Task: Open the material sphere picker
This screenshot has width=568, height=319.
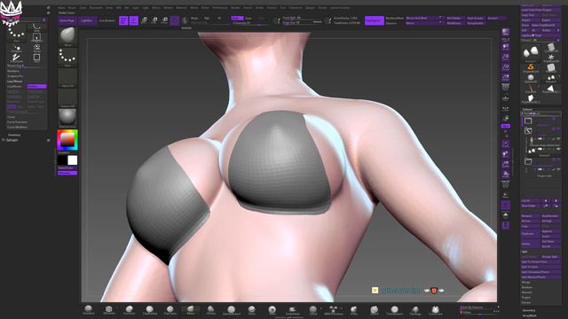Action: pyautogui.click(x=67, y=118)
